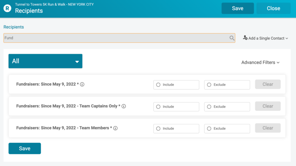Click Save button in the header
Image resolution: width=296 pixels, height=166 pixels.
click(238, 8)
